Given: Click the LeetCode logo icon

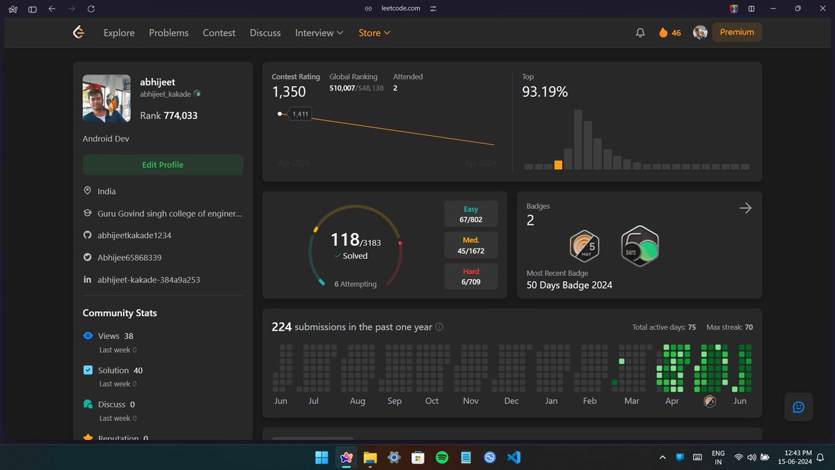Looking at the screenshot, I should [x=79, y=32].
